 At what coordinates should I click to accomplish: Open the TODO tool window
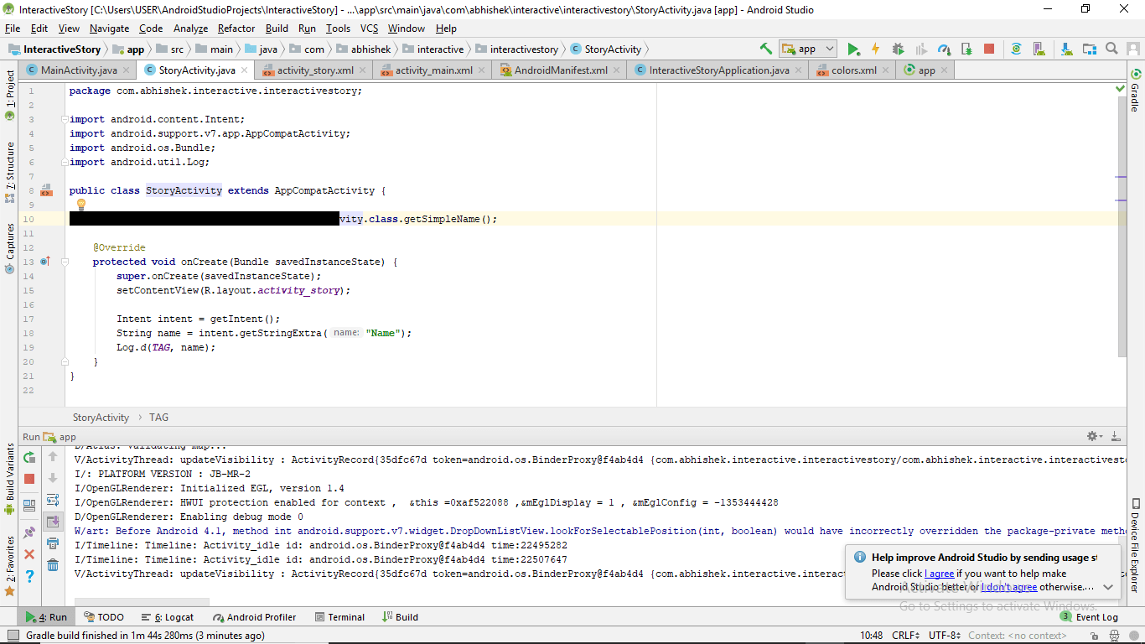pos(103,617)
